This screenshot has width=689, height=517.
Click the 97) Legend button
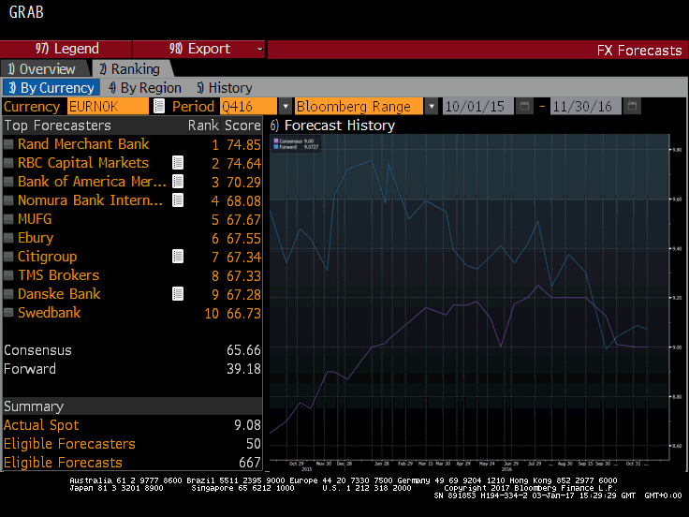(x=66, y=49)
